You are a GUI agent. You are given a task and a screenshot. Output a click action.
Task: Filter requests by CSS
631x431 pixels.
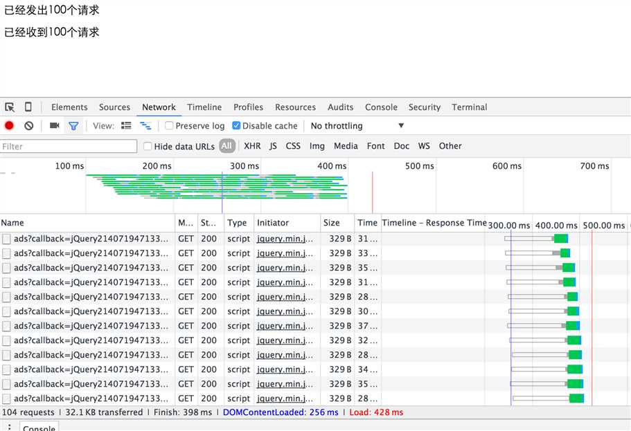tap(293, 146)
